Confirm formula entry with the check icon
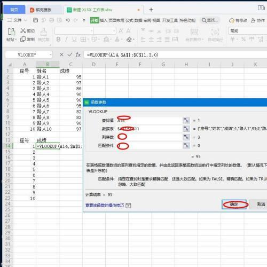 [x=70, y=54]
